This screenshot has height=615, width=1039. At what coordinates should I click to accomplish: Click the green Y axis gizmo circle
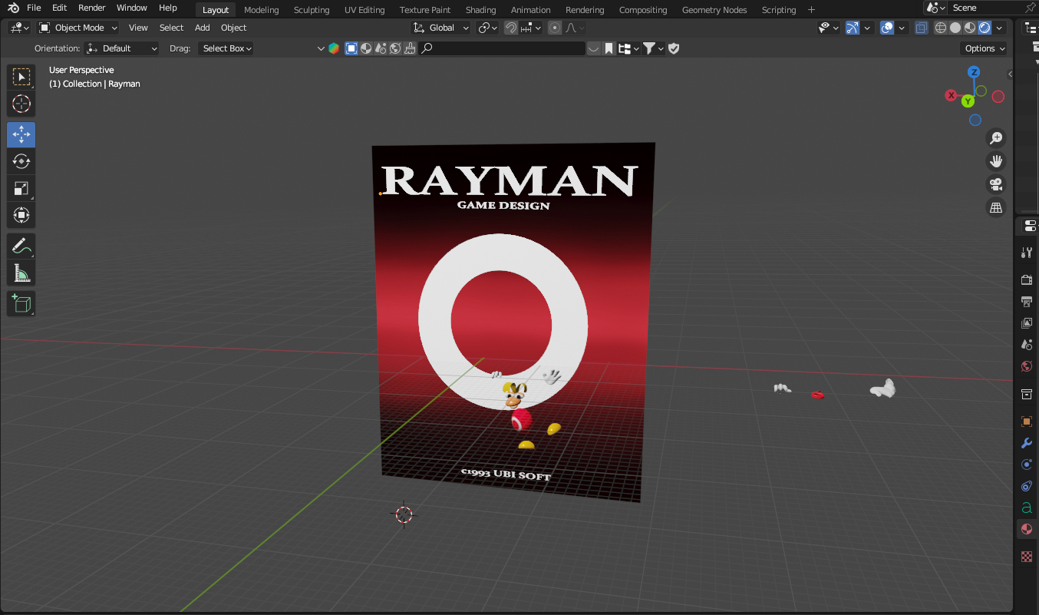(968, 101)
